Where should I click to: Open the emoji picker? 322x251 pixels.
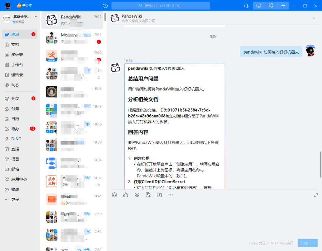click(114, 195)
